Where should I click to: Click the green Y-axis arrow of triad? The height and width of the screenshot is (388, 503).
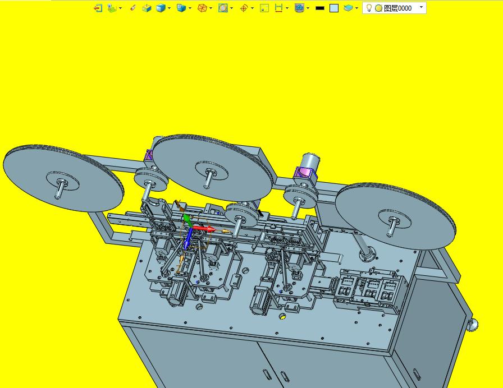tap(188, 220)
